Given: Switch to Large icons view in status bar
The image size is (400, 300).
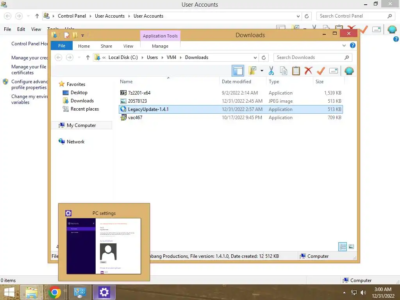Looking at the screenshot, I should [x=351, y=246].
